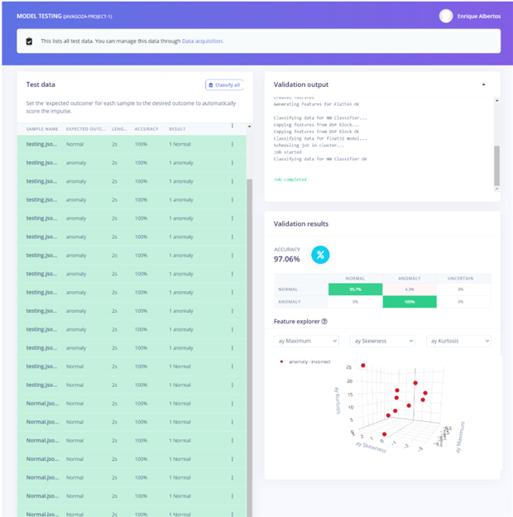This screenshot has width=513, height=517.
Task: Click the ACCURACY column header
Action: 146,129
